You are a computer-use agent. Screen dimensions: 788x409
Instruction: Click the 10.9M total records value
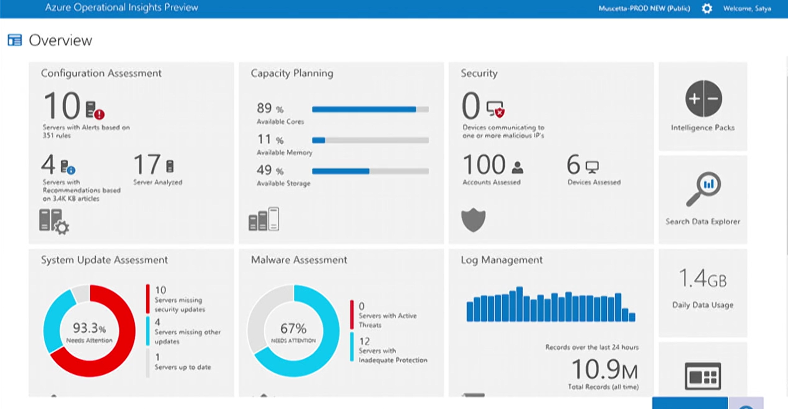tap(604, 370)
